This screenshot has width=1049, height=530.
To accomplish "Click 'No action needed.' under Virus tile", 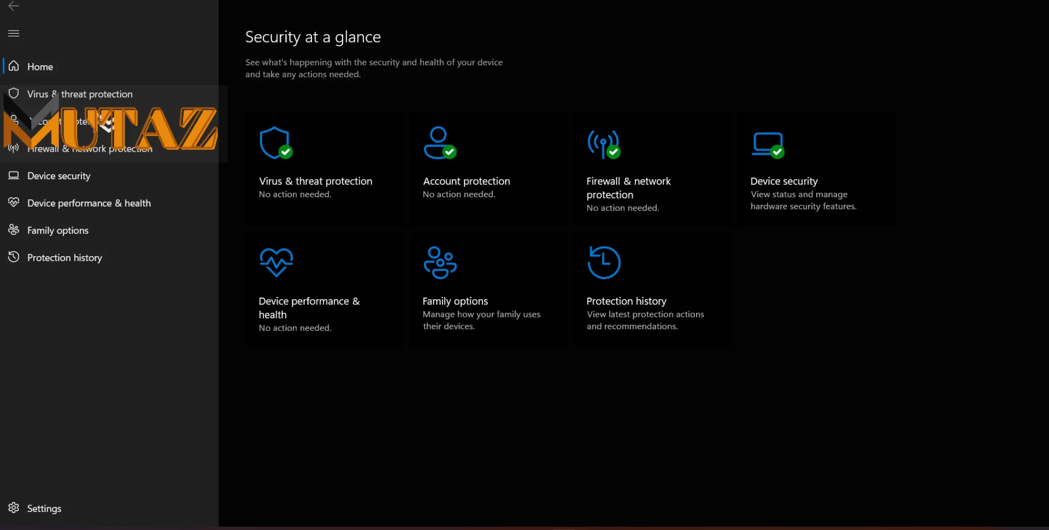I will (295, 195).
